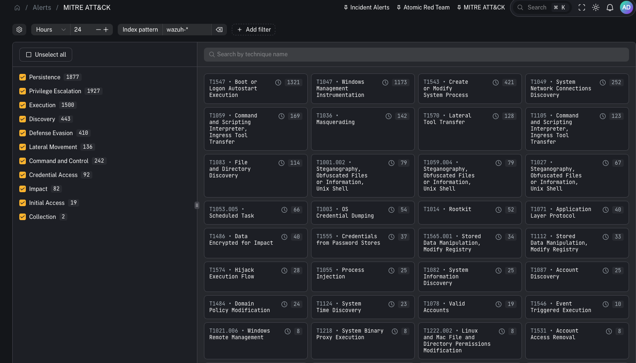Image resolution: width=636 pixels, height=363 pixels.
Task: Click clock icon on T1049 System Network card
Action: click(603, 83)
